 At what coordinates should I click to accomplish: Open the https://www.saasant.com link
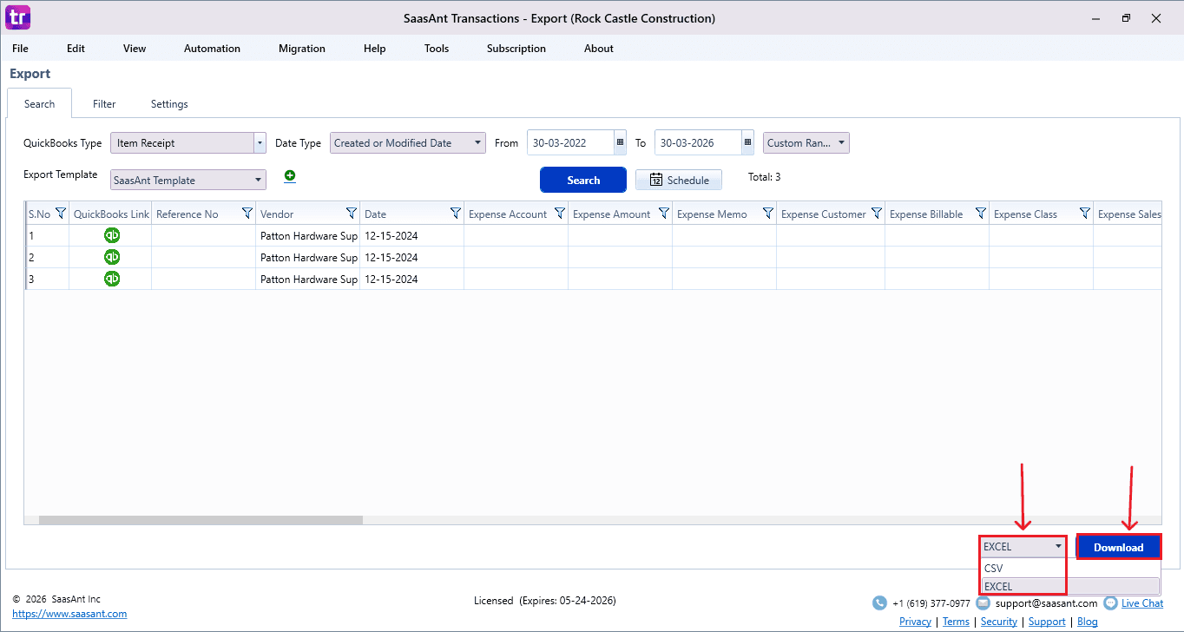pos(69,614)
